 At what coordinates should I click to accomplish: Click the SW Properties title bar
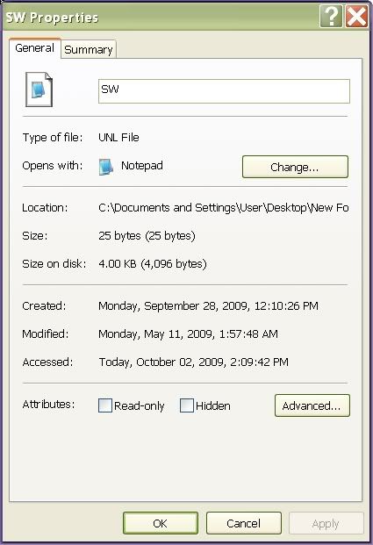(x=160, y=17)
